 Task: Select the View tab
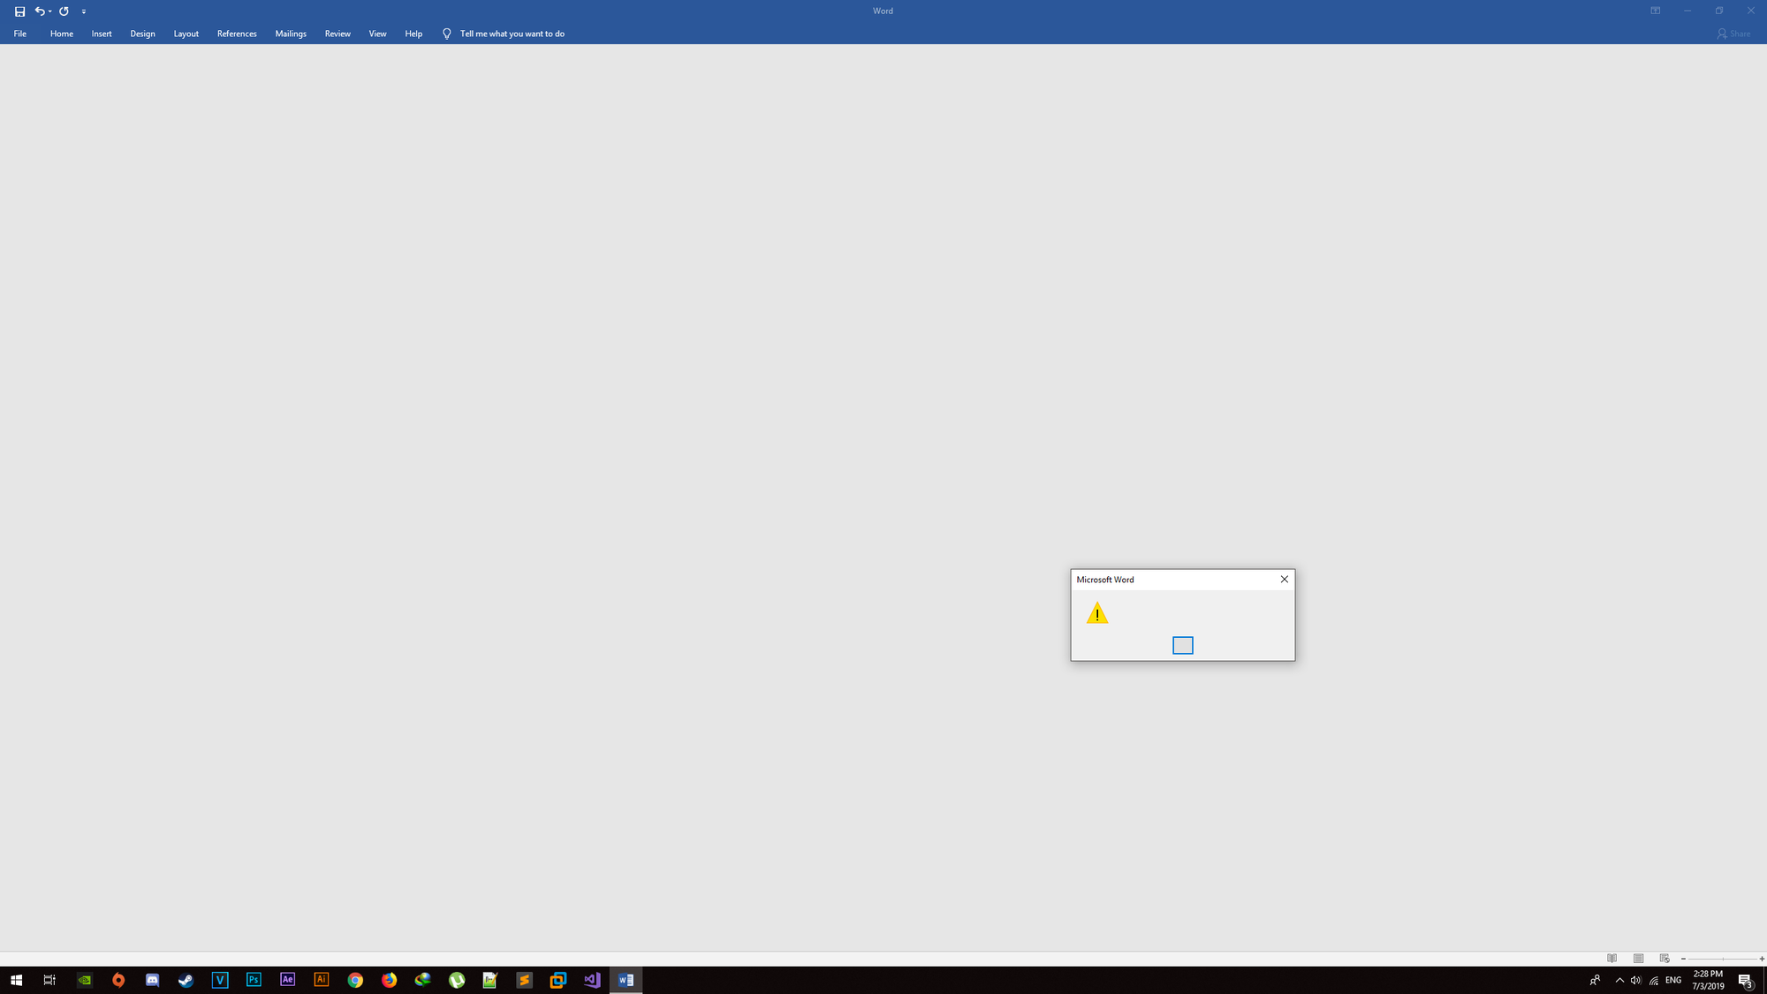377,34
